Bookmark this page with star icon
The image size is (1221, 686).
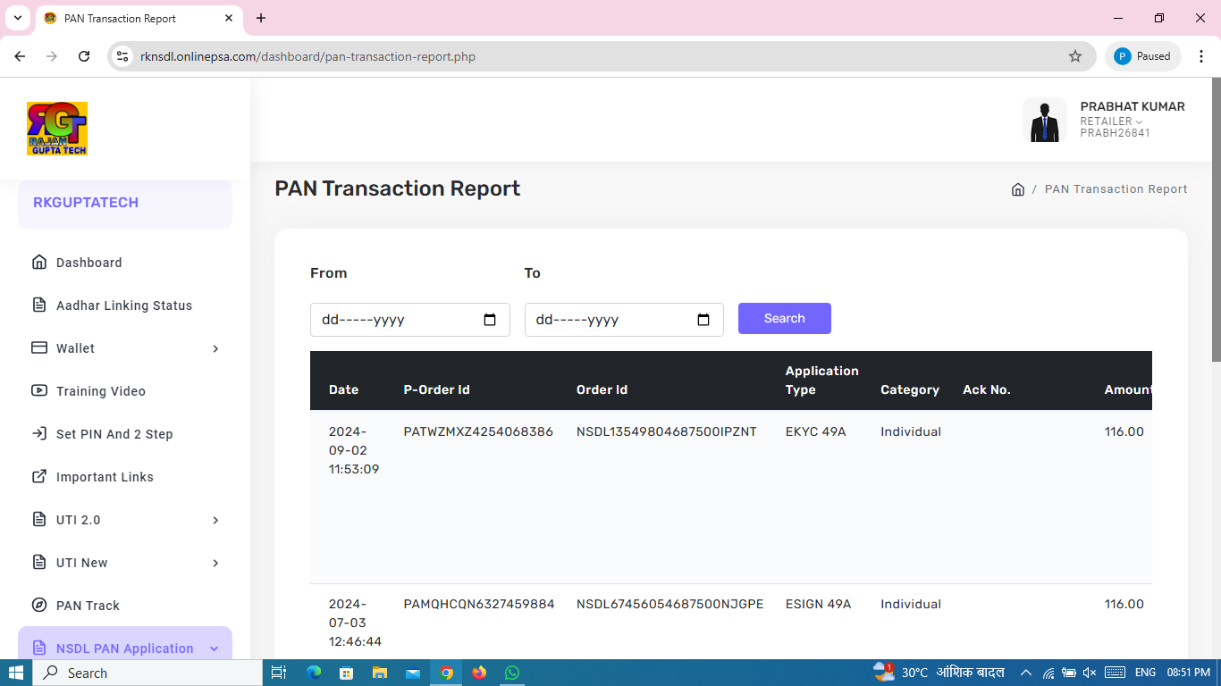point(1075,56)
